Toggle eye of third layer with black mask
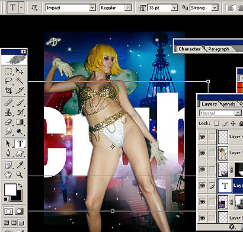 coord(202,169)
